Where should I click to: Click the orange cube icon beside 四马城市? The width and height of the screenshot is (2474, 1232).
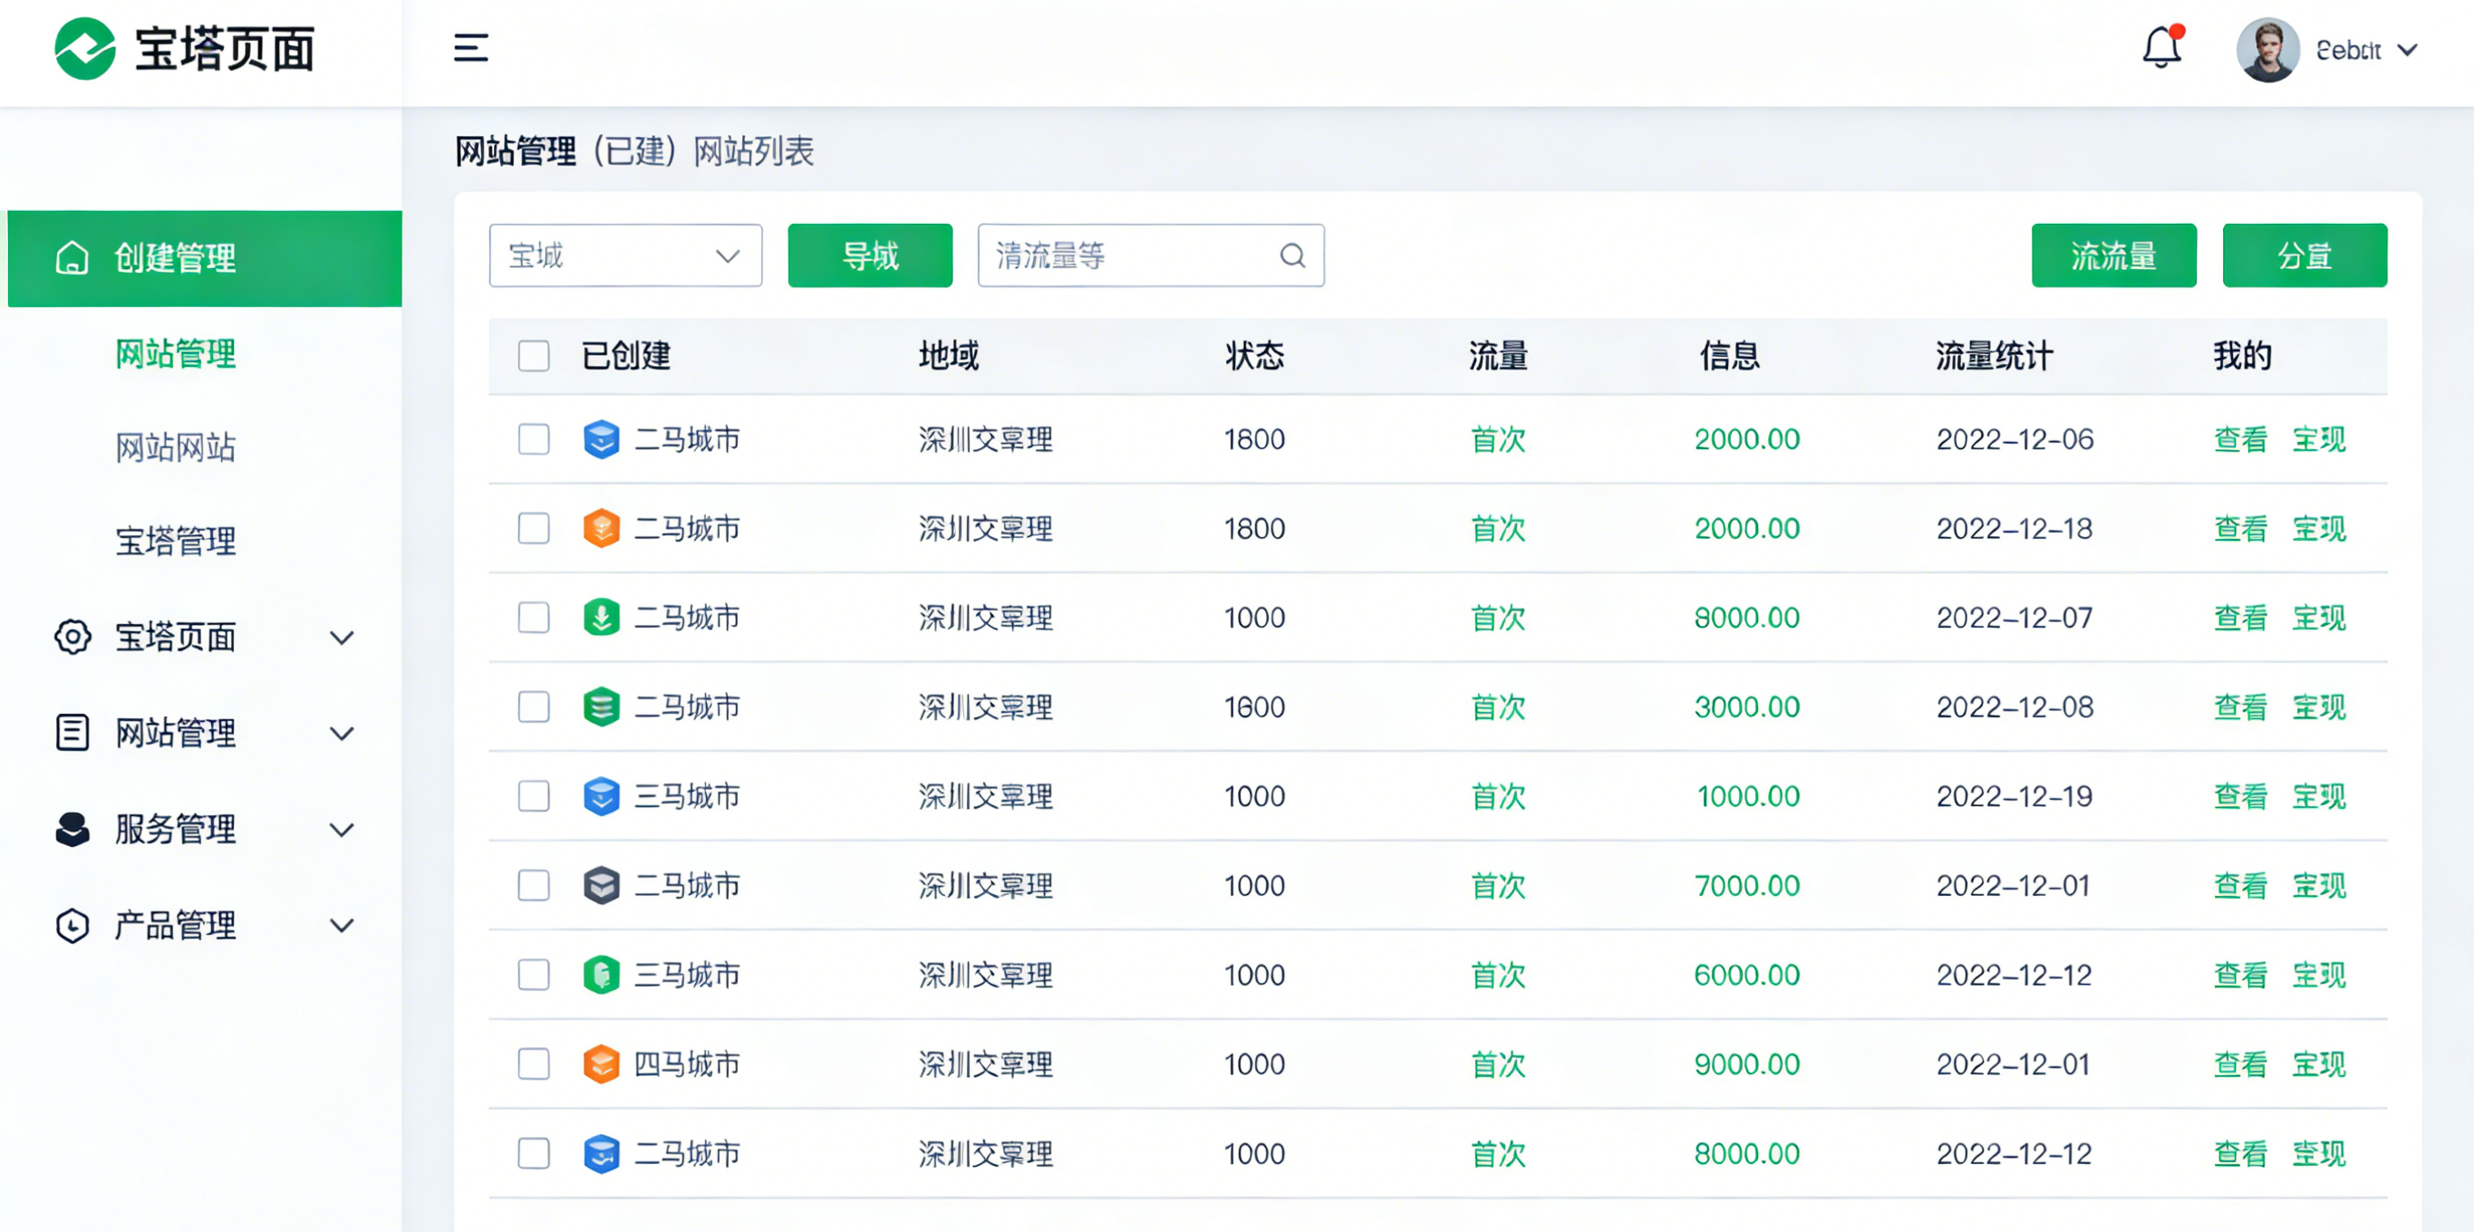pyautogui.click(x=601, y=1064)
